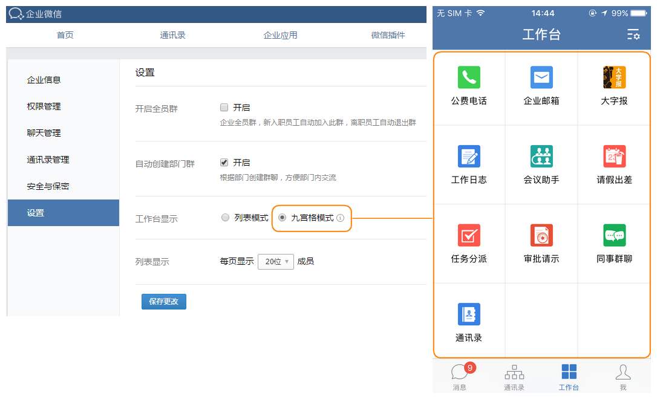Open the 20位 members-per-page dropdown
Screen dimensions: 657x399
tap(276, 261)
